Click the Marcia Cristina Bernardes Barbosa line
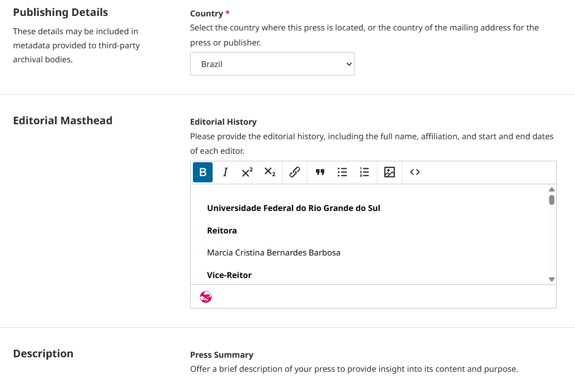575x376 pixels. [x=273, y=253]
